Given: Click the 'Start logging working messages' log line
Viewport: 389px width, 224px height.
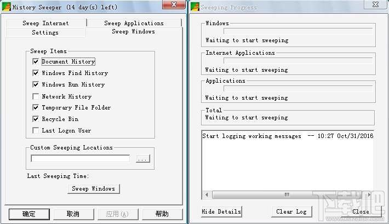Looking at the screenshot, I should pyautogui.click(x=288, y=136).
